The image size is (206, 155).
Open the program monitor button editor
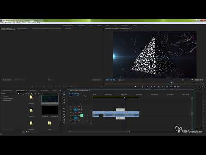click(x=203, y=87)
